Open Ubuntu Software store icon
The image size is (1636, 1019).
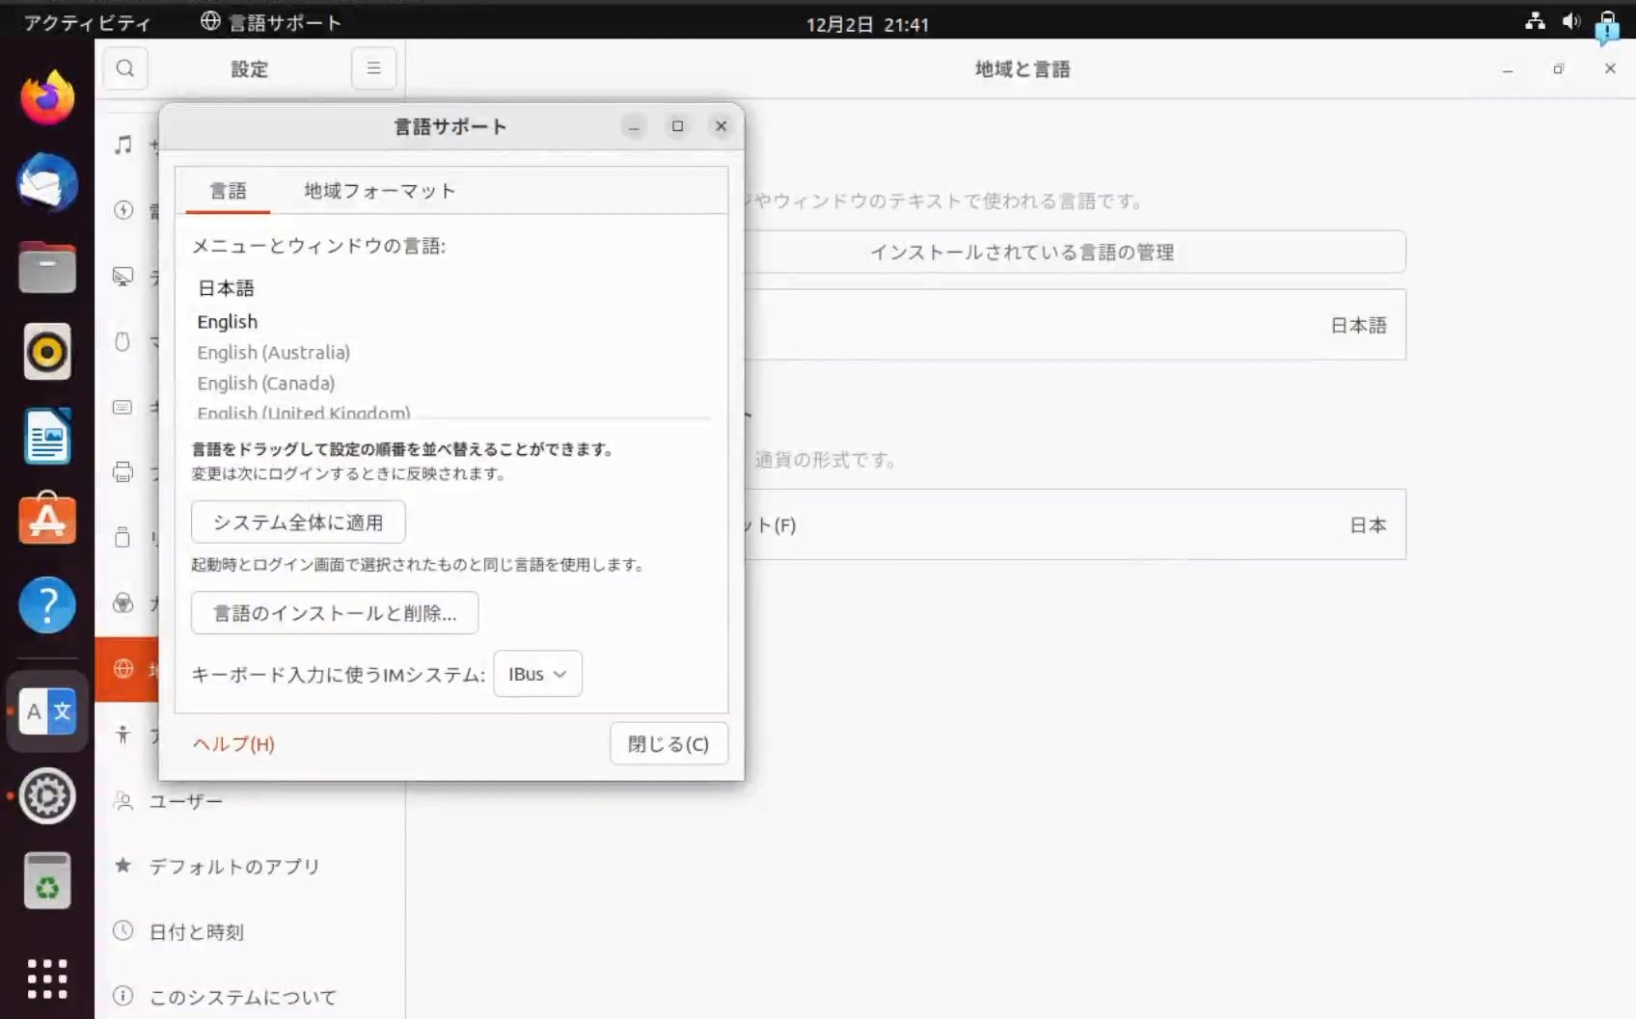47,521
